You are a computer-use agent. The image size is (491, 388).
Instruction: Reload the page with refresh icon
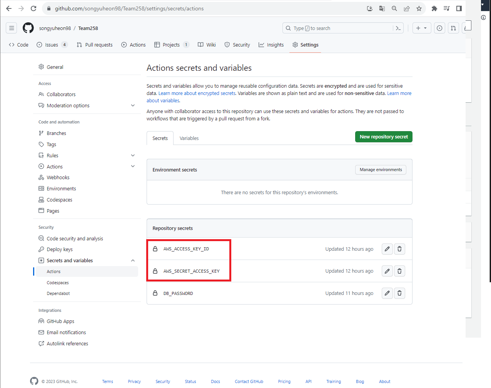[33, 8]
